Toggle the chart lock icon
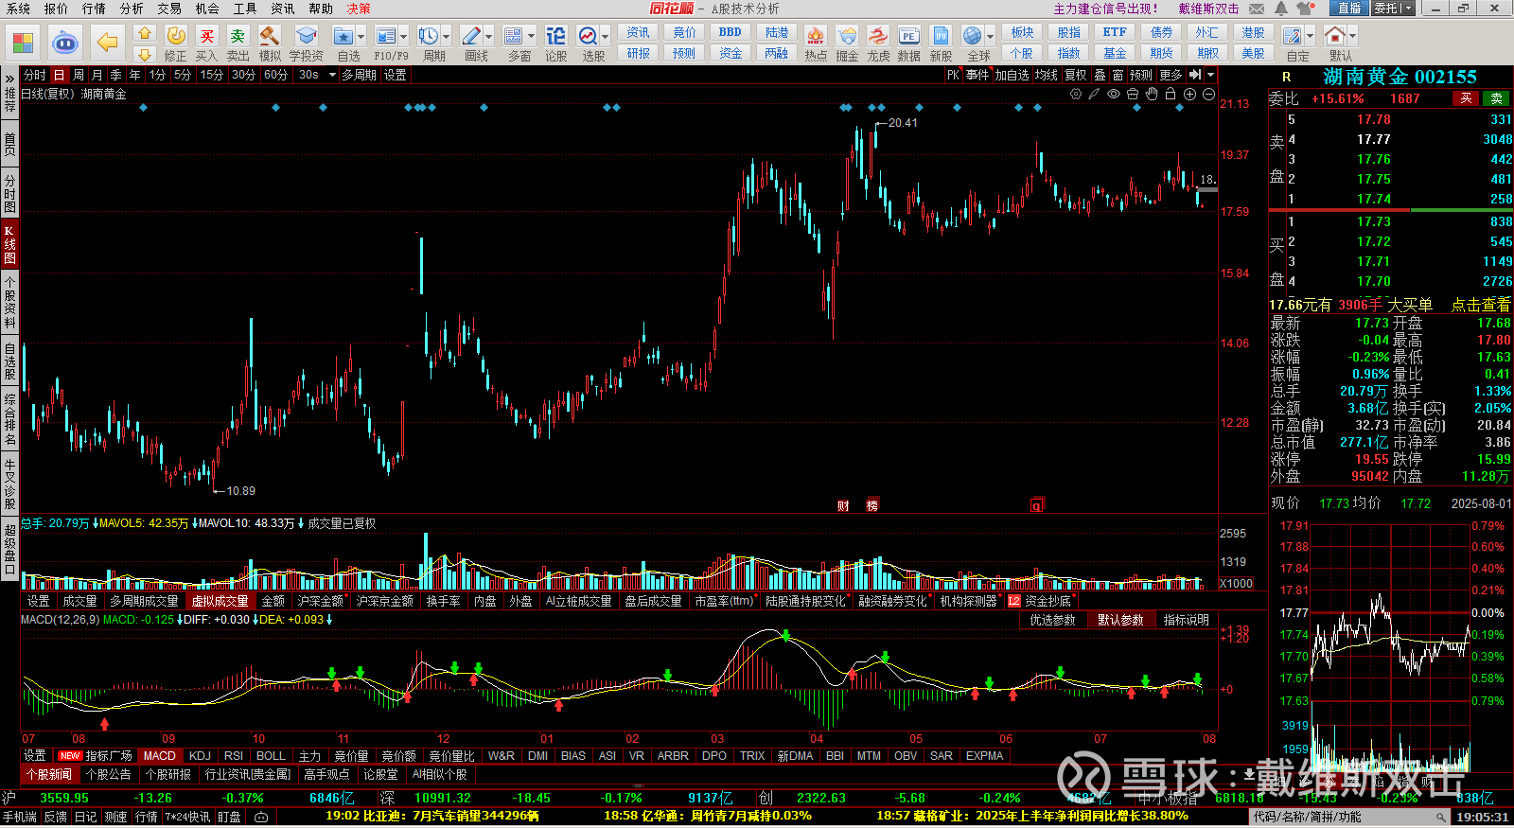 click(1171, 94)
